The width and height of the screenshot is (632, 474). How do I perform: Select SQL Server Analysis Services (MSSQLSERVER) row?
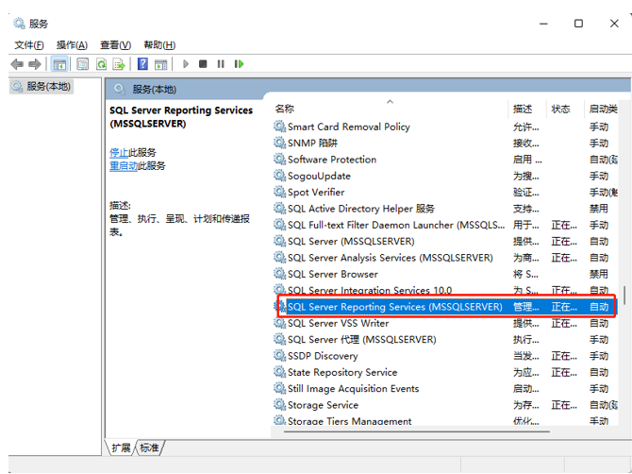tap(445, 258)
